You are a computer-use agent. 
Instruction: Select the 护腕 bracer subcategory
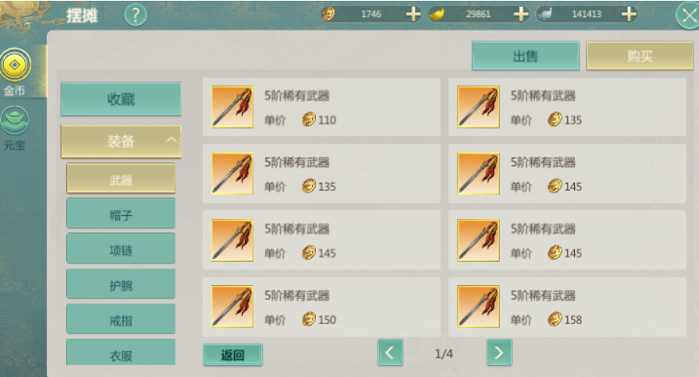pyautogui.click(x=121, y=284)
